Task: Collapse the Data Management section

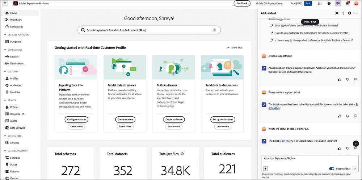Action: coord(5,151)
